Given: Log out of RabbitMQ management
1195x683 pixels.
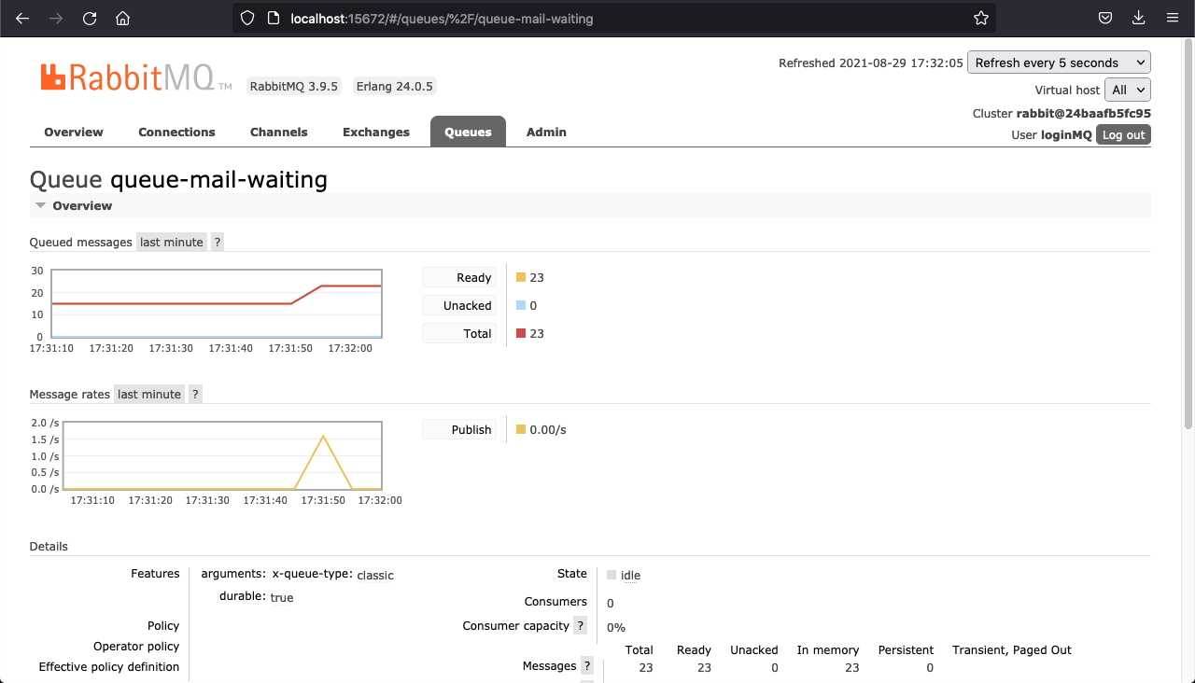Looking at the screenshot, I should 1123,135.
